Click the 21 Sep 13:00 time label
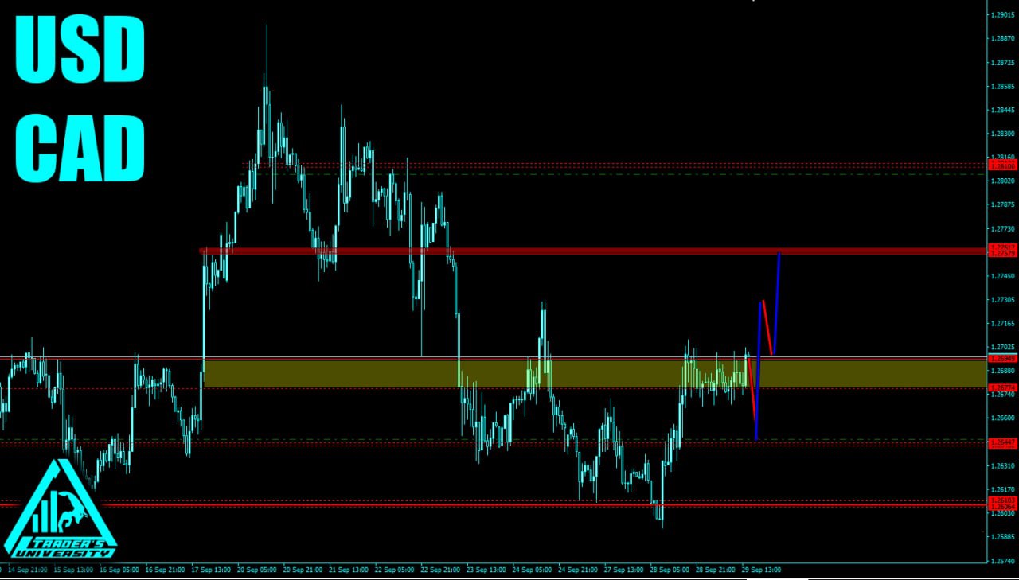1019x580 pixels. pyautogui.click(x=349, y=570)
